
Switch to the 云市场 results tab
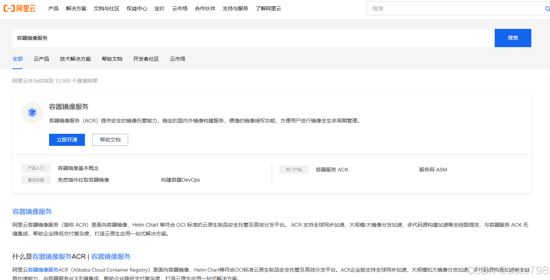[x=178, y=59]
